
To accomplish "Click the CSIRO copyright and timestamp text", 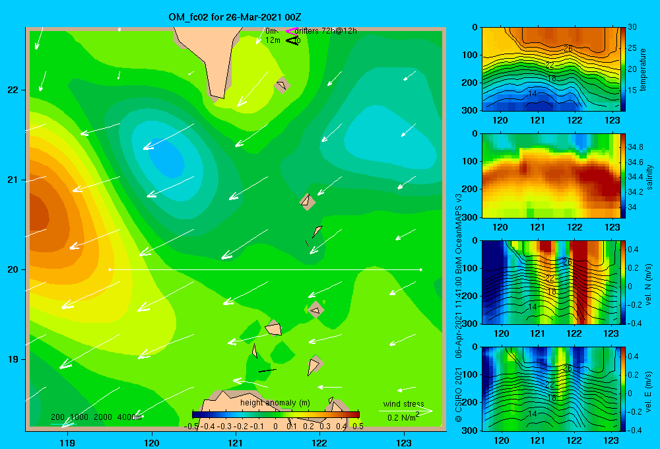I will 459,308.
